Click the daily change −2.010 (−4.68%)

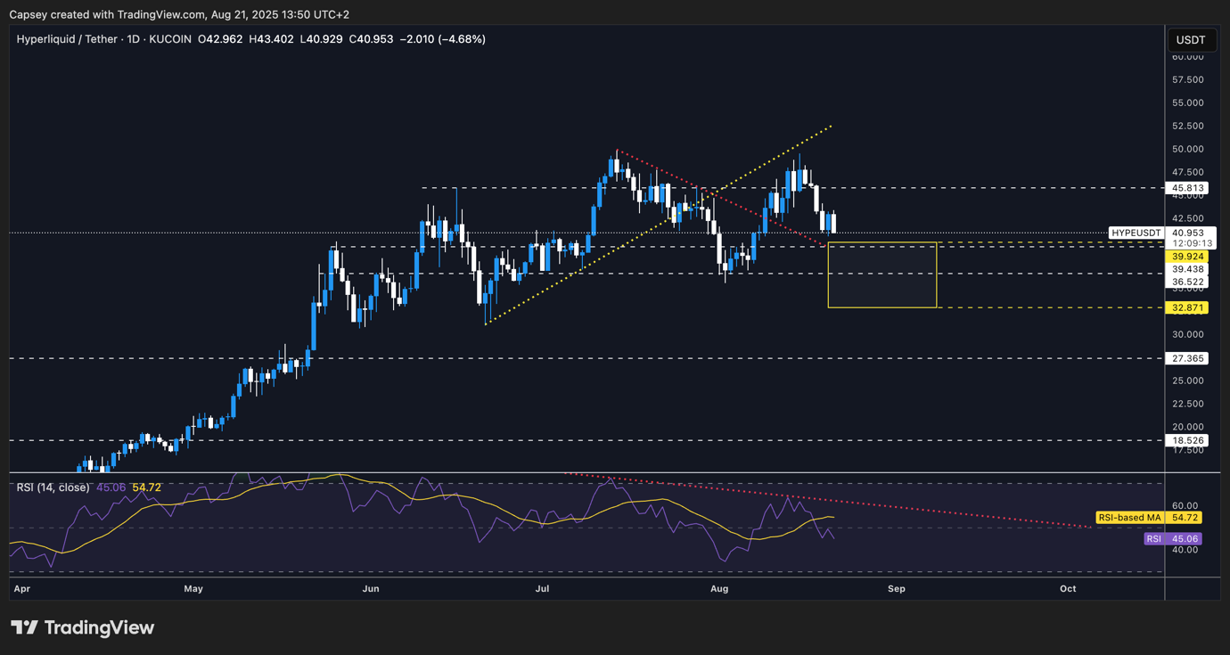tap(444, 39)
